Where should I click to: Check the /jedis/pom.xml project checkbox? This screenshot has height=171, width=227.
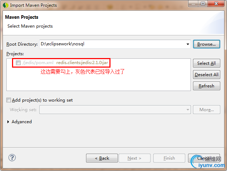point(18,63)
